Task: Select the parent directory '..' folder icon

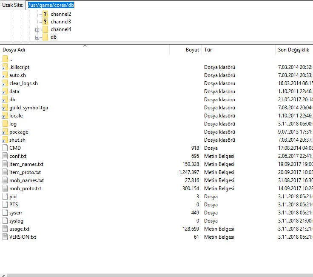Action: tap(5, 59)
